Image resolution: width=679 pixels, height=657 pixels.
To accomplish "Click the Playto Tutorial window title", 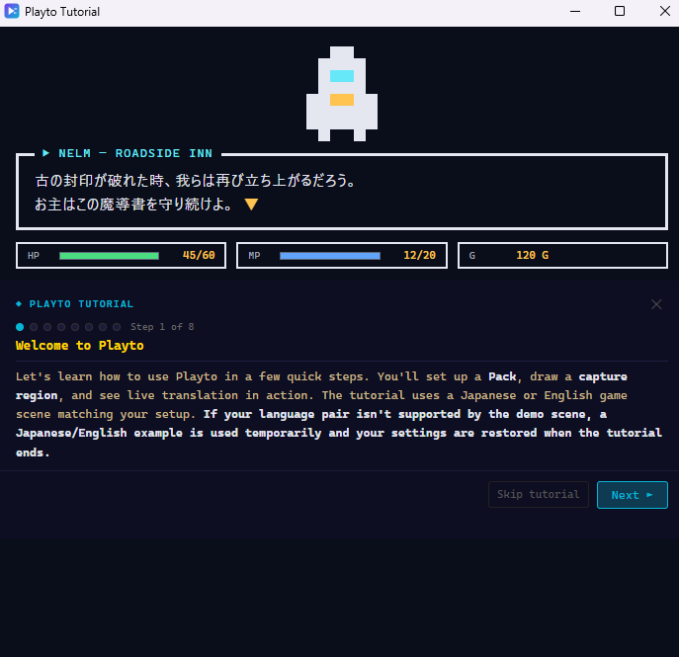I will click(x=62, y=12).
